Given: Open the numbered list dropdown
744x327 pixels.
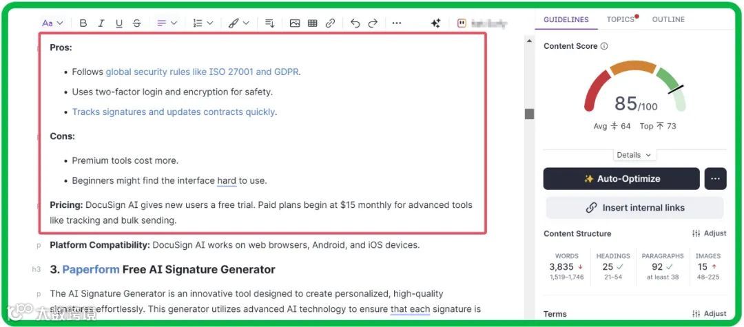Looking at the screenshot, I should tap(203, 23).
